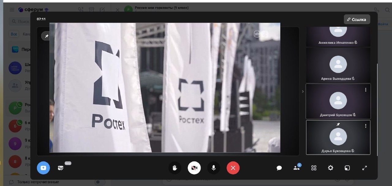The width and height of the screenshot is (392, 186).
Task: Turn on the camera
Action: click(194, 168)
